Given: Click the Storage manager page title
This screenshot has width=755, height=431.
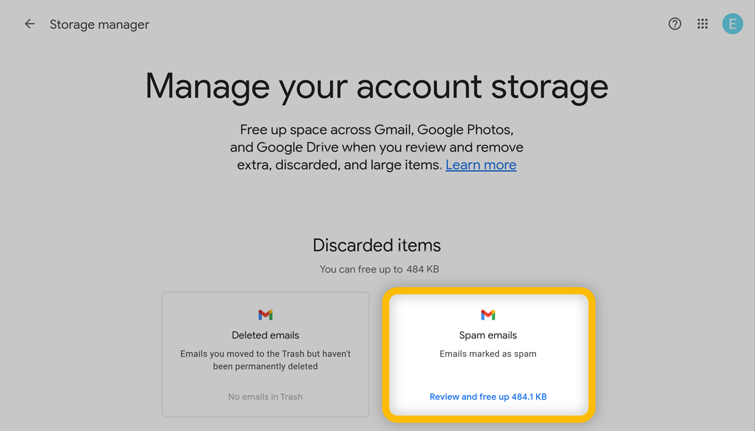Looking at the screenshot, I should tap(100, 24).
